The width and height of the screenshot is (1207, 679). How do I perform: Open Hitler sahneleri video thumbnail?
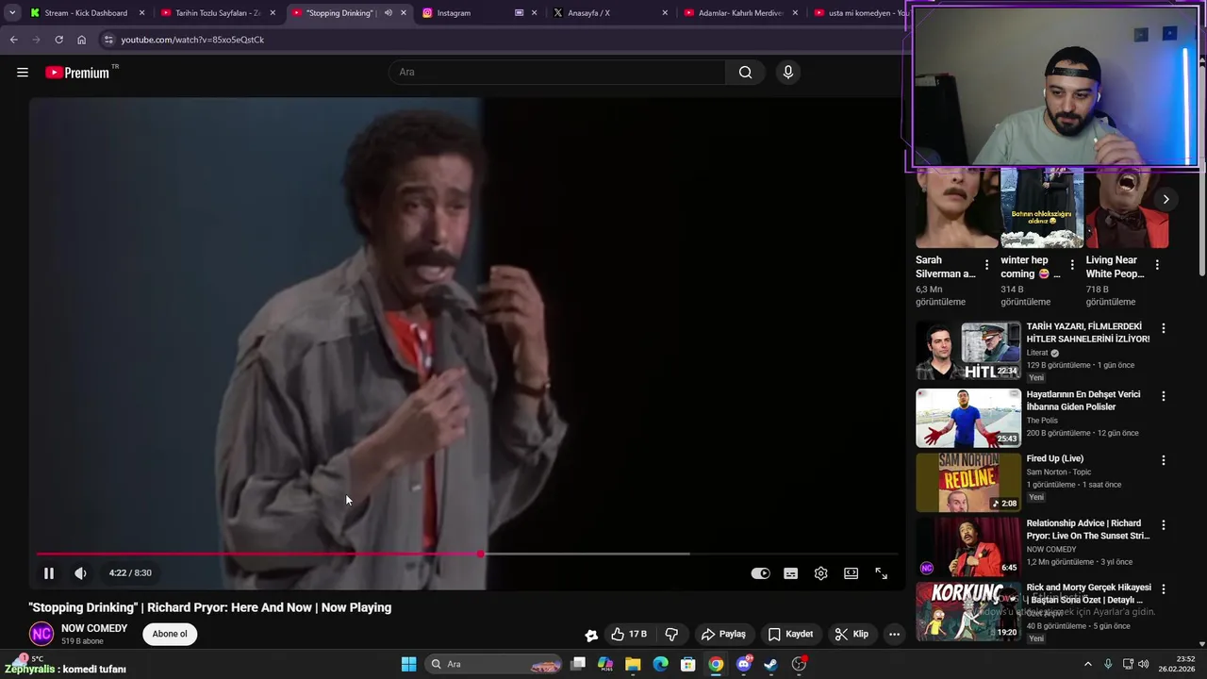[x=968, y=351]
